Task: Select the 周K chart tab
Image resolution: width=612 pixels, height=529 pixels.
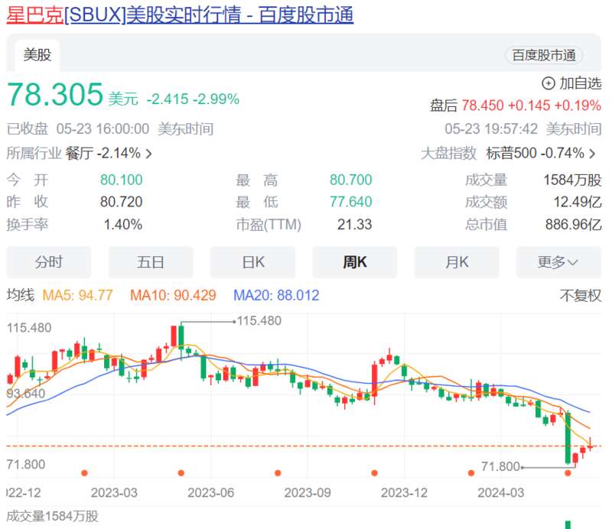Action: click(355, 262)
